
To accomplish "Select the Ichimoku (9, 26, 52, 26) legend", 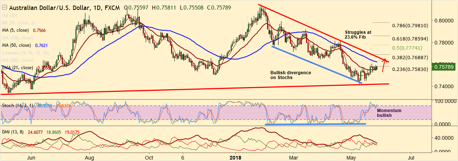I will 26,53.
